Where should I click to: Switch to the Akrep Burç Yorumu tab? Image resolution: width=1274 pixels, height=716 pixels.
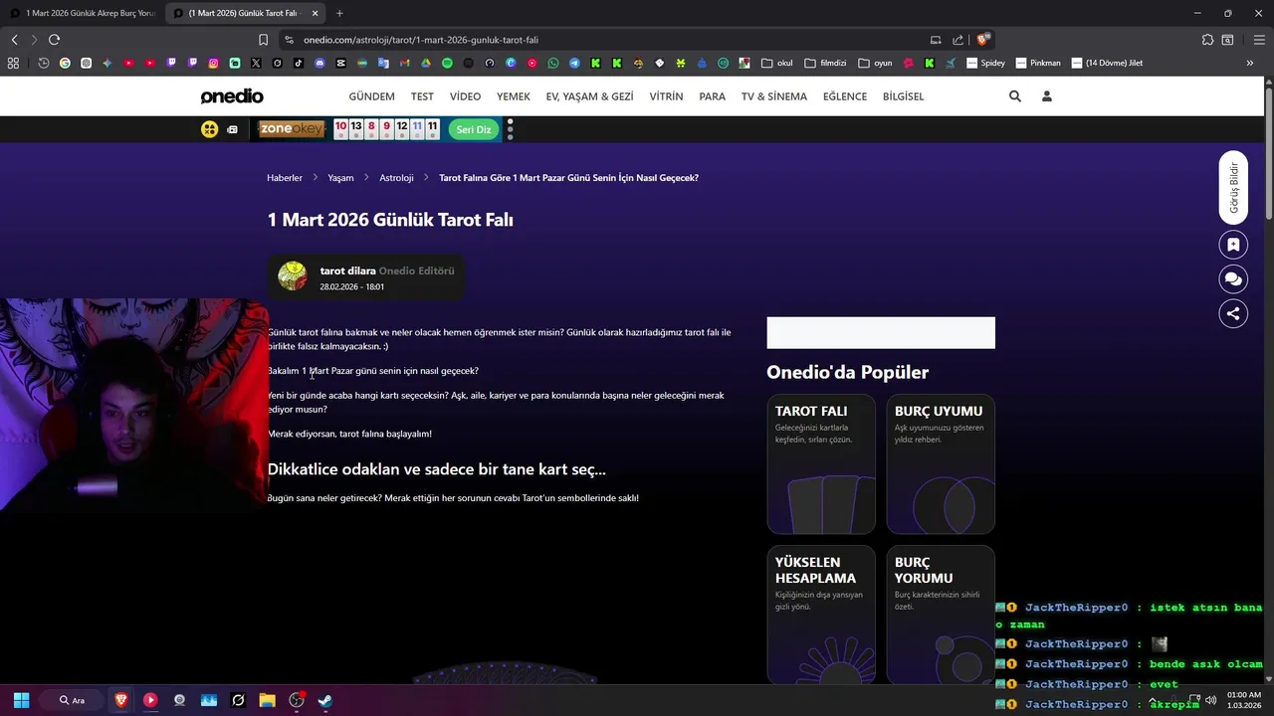tap(83, 13)
